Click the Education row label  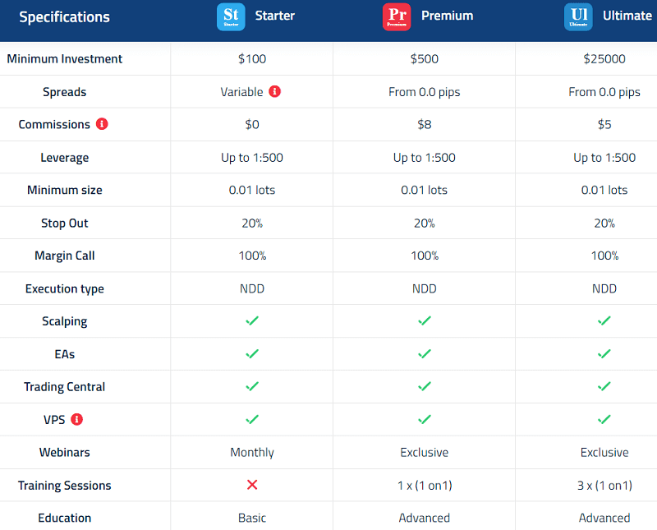65,518
